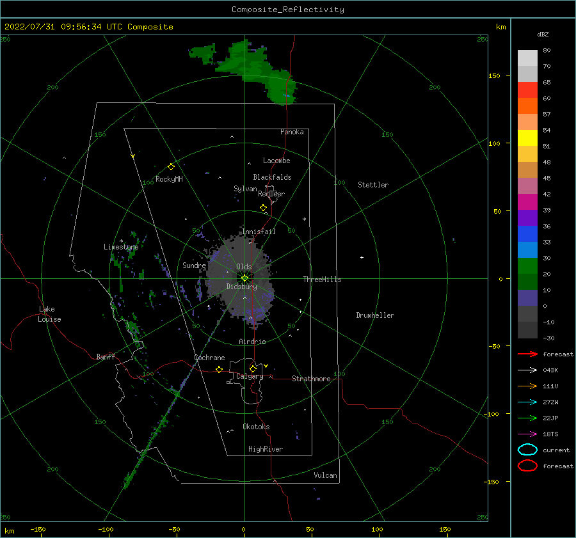Click the red forecast ellipse icon

(x=527, y=466)
